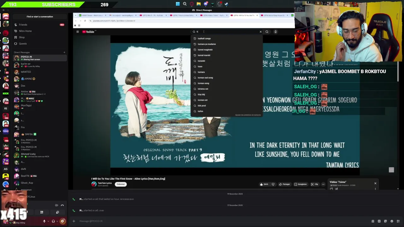The width and height of the screenshot is (404, 227).
Task: Open the Ahmed Lndy conversation
Action: pyautogui.click(x=39, y=155)
